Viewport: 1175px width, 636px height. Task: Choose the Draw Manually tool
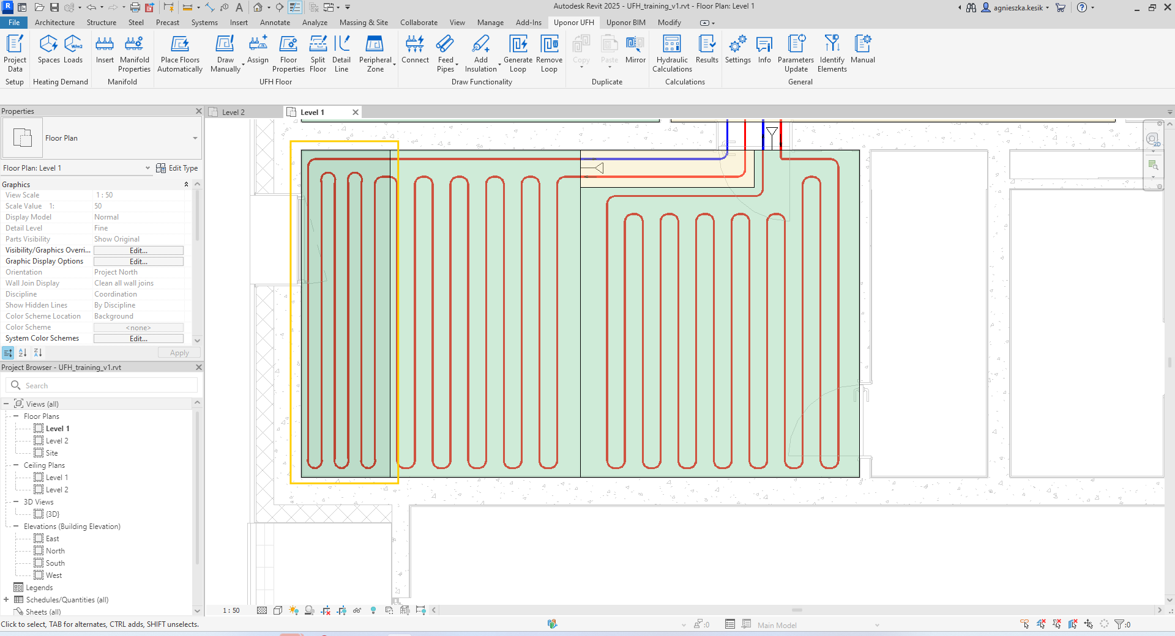225,53
